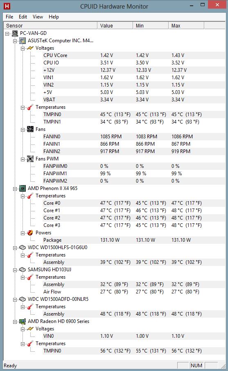228x371 pixels.
Task: Click the AMD Radeon HD 6900 graphics card icon
Action: (x=23, y=321)
